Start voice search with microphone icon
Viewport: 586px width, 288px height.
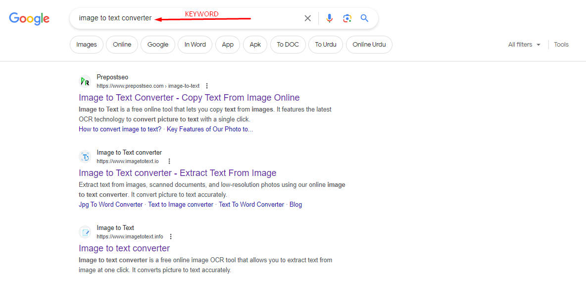coord(329,18)
